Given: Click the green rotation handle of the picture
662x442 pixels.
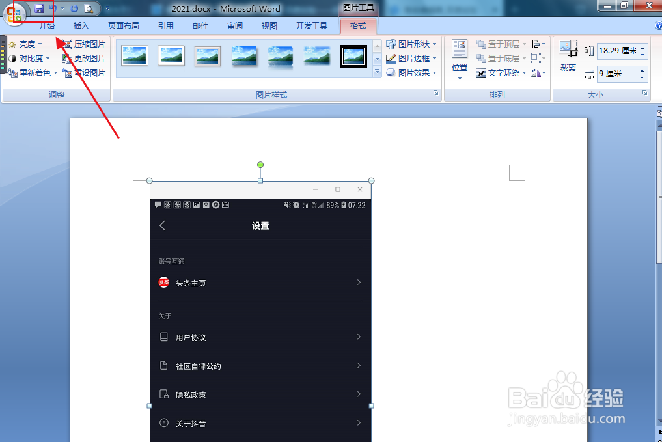Looking at the screenshot, I should [x=260, y=165].
